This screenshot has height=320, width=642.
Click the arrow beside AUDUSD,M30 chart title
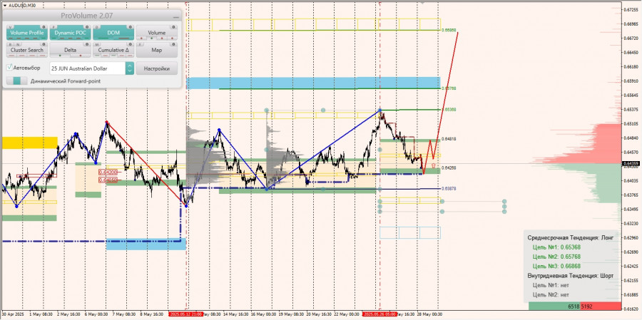(x=5, y=5)
